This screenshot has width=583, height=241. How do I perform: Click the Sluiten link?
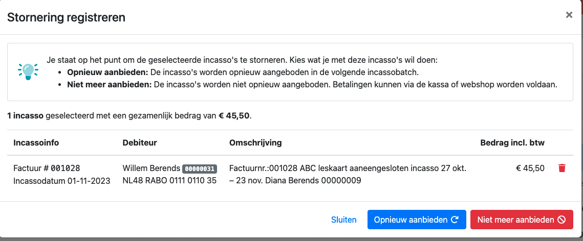[x=344, y=220]
